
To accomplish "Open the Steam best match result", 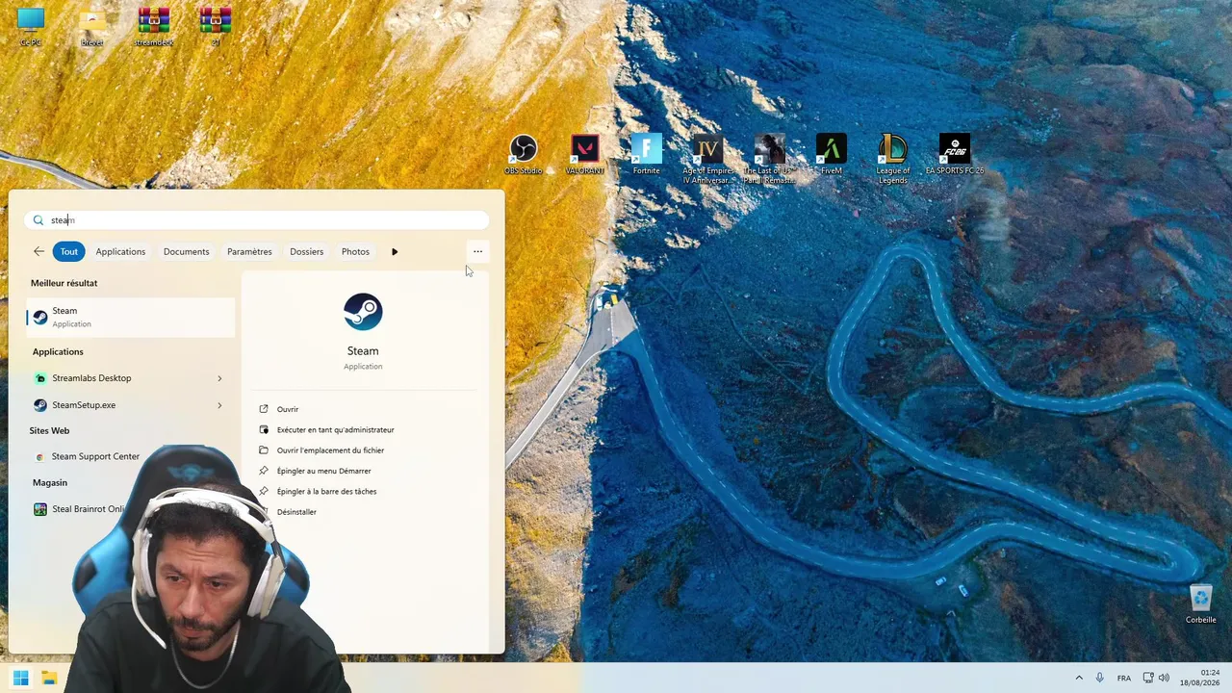I will coord(131,318).
